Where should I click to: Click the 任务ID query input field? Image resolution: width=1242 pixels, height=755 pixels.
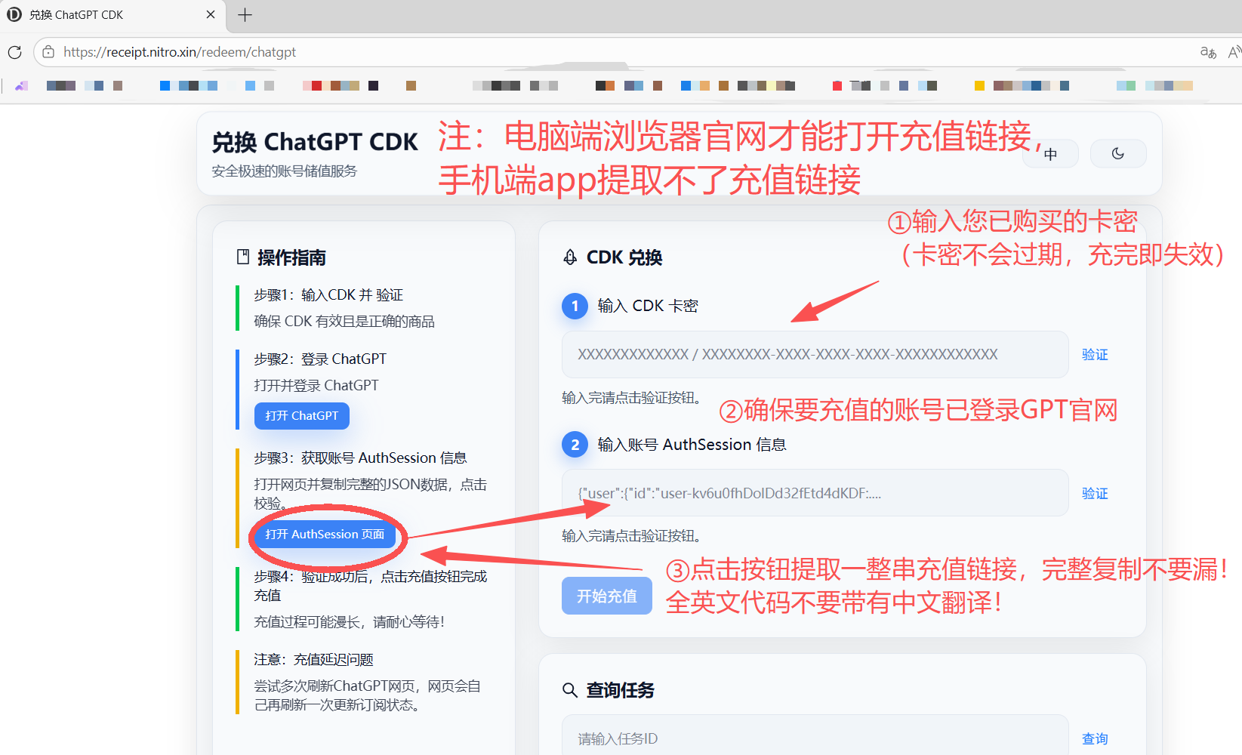click(815, 738)
